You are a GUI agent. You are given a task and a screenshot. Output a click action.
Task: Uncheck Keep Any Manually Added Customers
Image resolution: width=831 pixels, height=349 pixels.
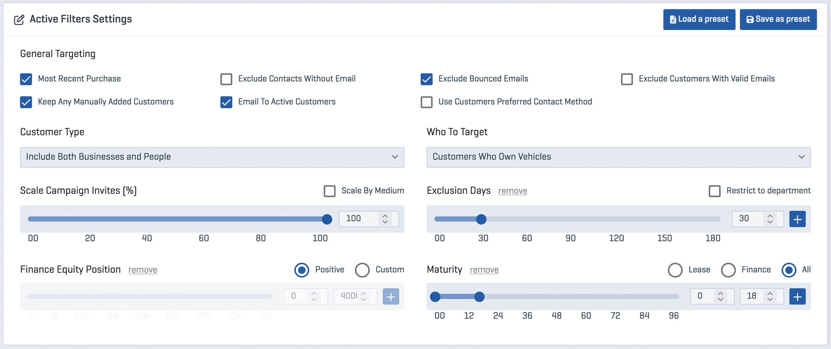tap(26, 102)
